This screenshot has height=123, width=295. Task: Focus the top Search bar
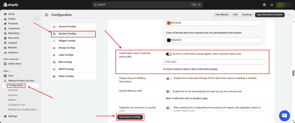(x=147, y=5)
